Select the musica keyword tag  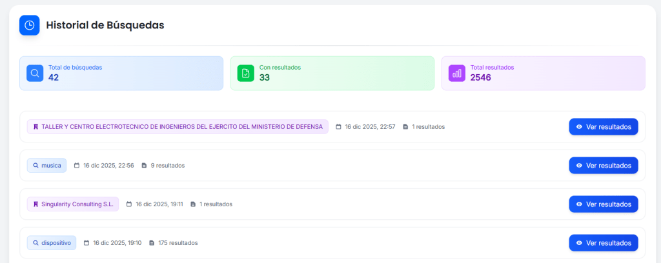pos(46,166)
